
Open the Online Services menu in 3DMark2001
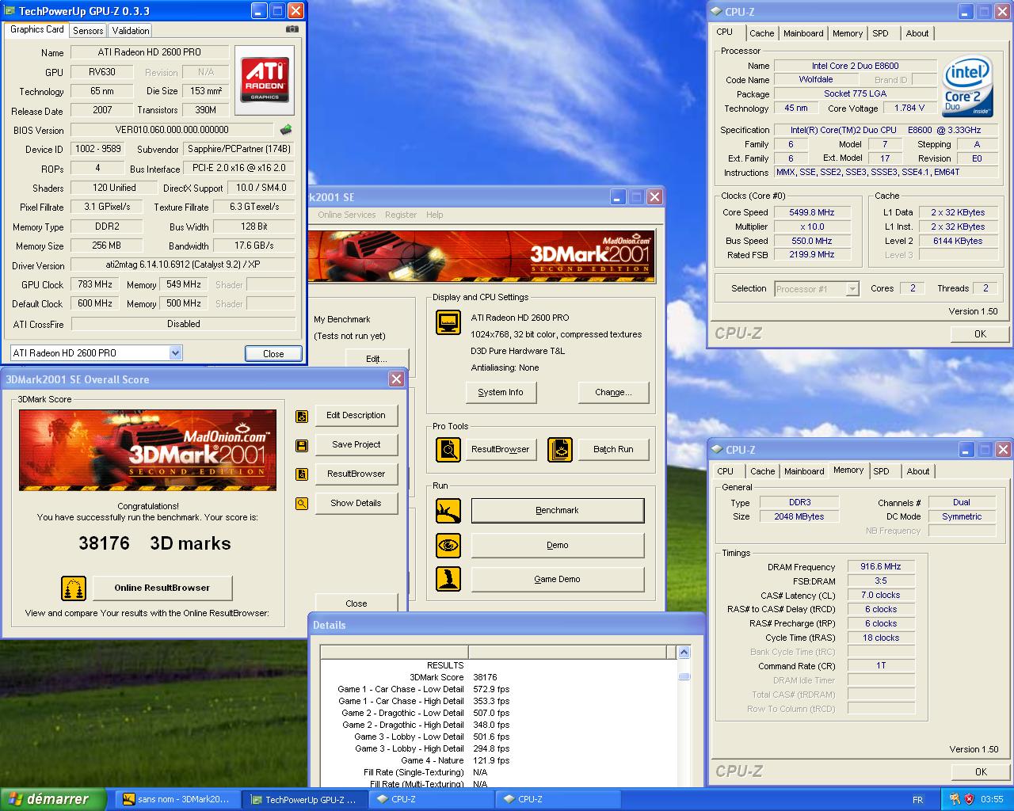[347, 215]
